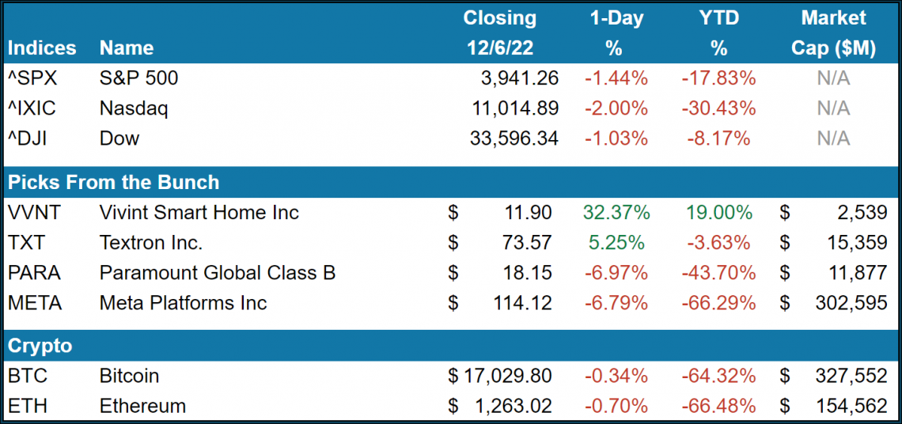The height and width of the screenshot is (424, 902).
Task: Select the Picks From the Bunch header
Action: point(113,182)
